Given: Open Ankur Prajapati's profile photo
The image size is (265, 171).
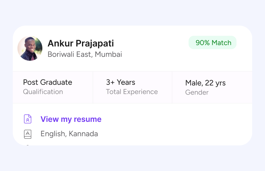Looking at the screenshot, I should point(30,48).
